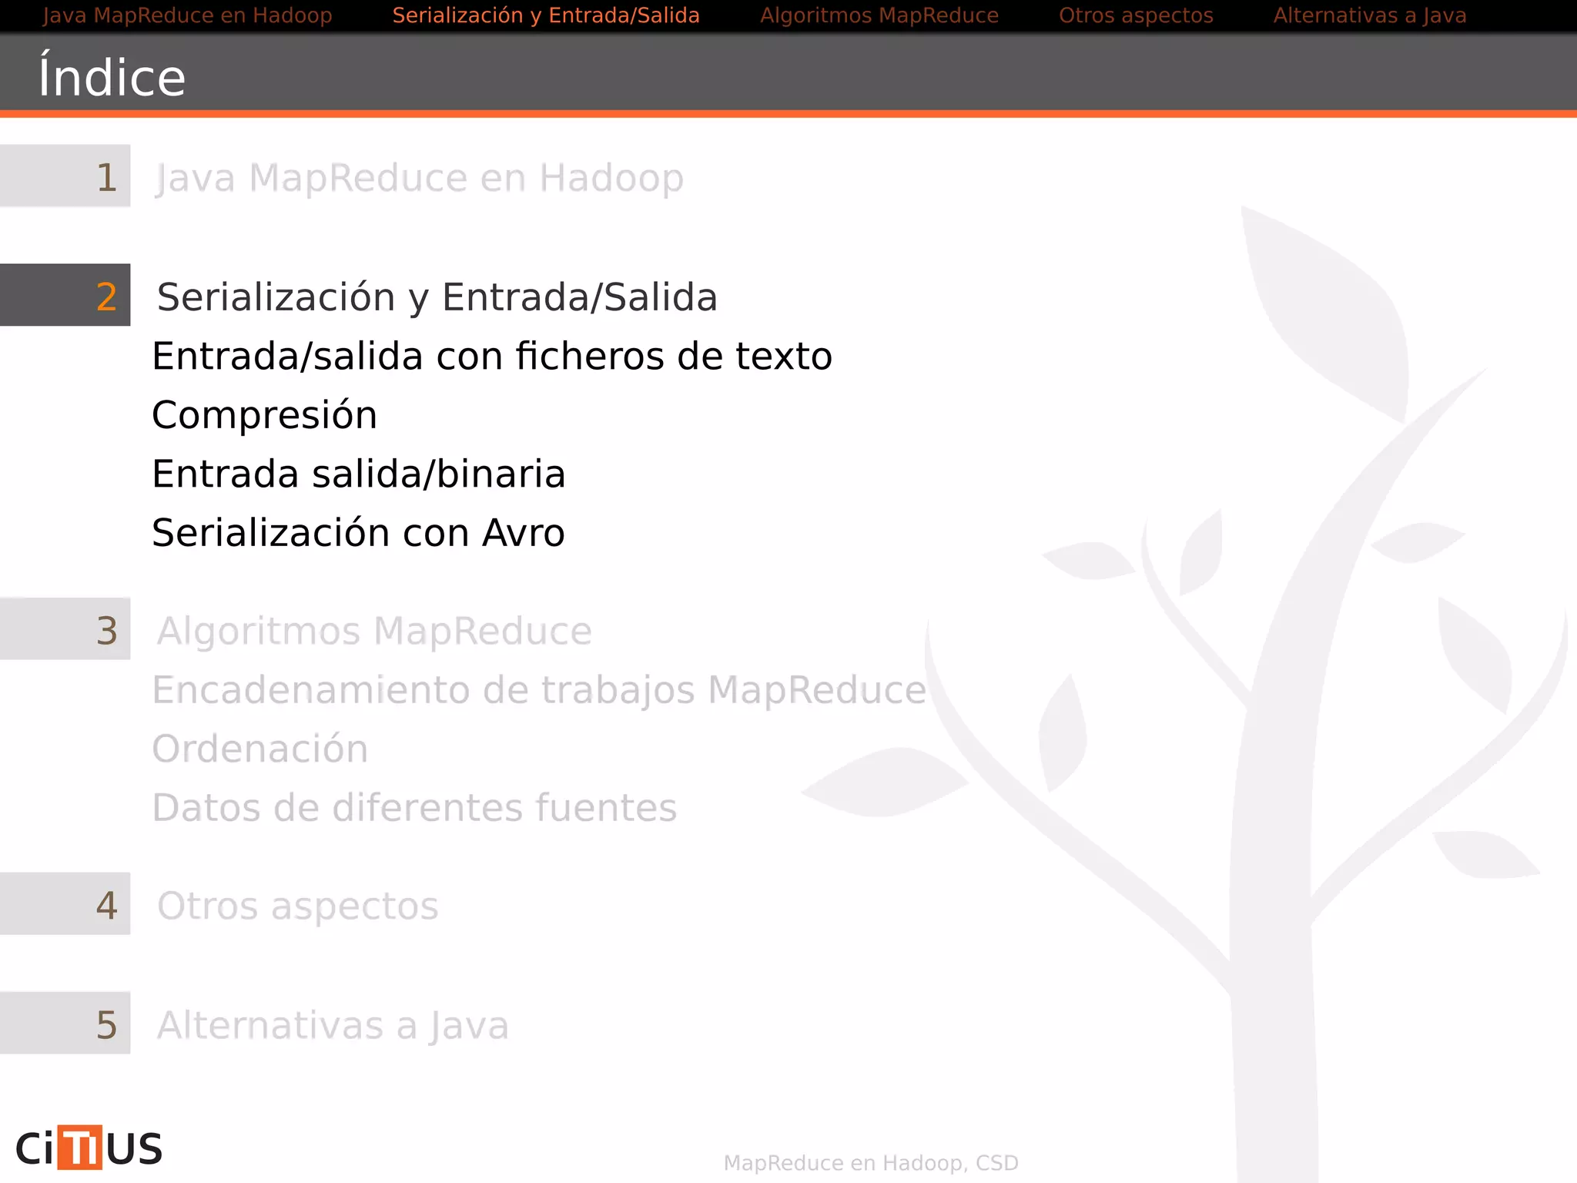Click the highlighted section number 2 box
The image size is (1577, 1183).
coord(65,295)
